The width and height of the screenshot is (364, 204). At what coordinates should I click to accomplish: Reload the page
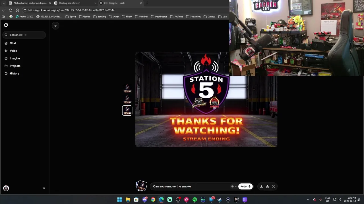pos(11,10)
